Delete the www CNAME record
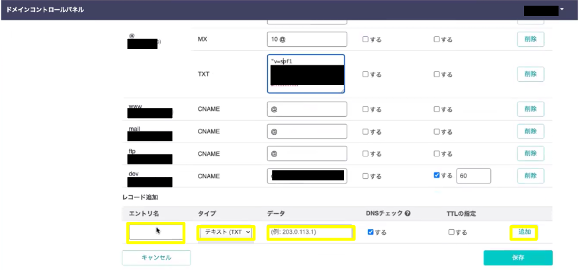 click(530, 109)
